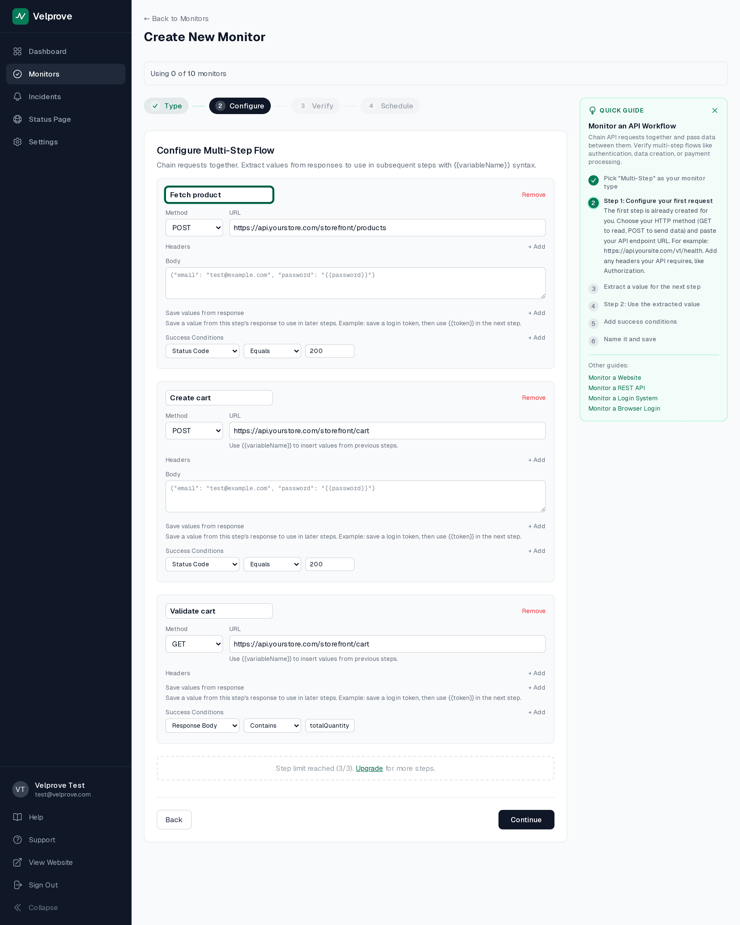
Task: Open the Contains operator dropdown
Action: coord(272,726)
